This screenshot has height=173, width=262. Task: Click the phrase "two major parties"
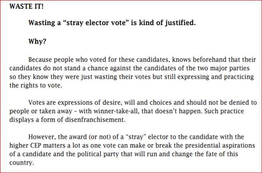pos(228,68)
